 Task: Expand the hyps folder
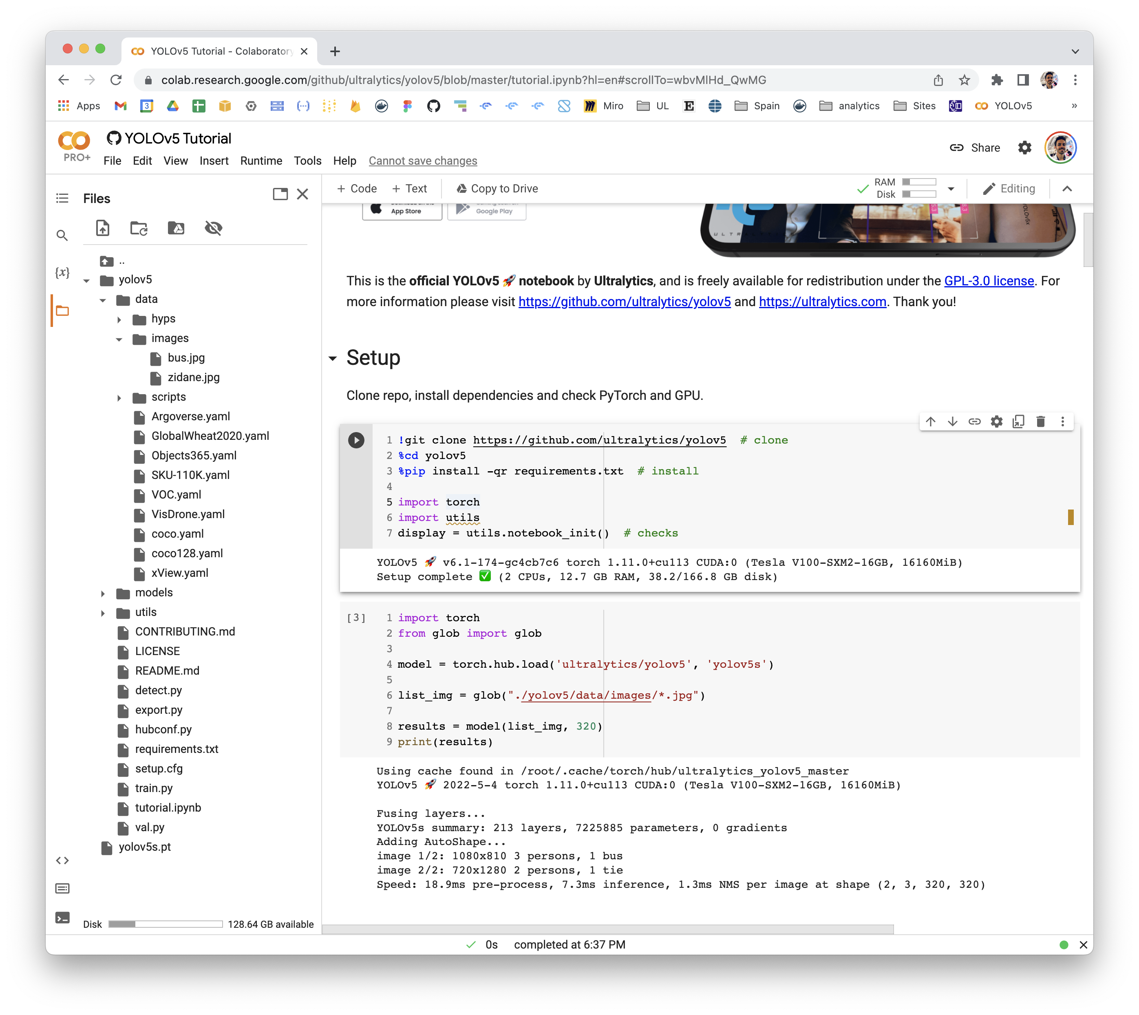click(119, 319)
